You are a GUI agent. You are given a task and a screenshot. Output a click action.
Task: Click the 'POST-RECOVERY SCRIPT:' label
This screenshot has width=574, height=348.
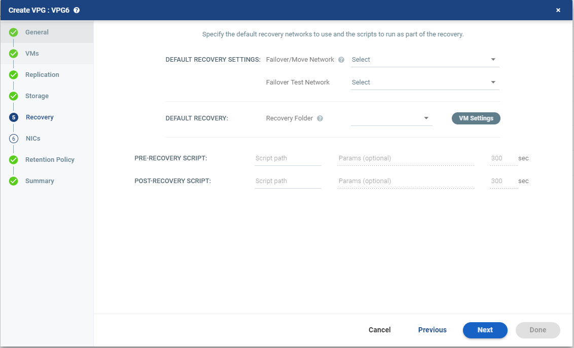tap(172, 181)
